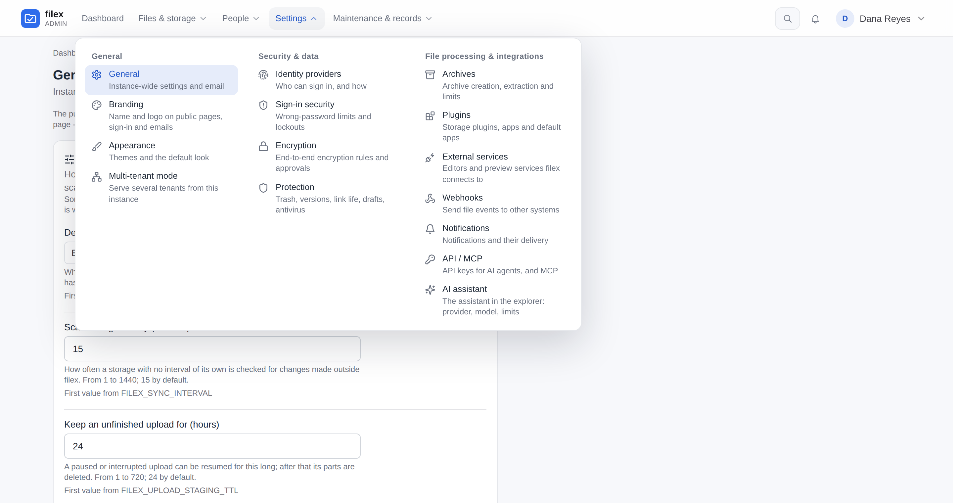Click 'First value from FILEX_SYNC_INTERVAL' text
This screenshot has width=953, height=503.
point(138,393)
